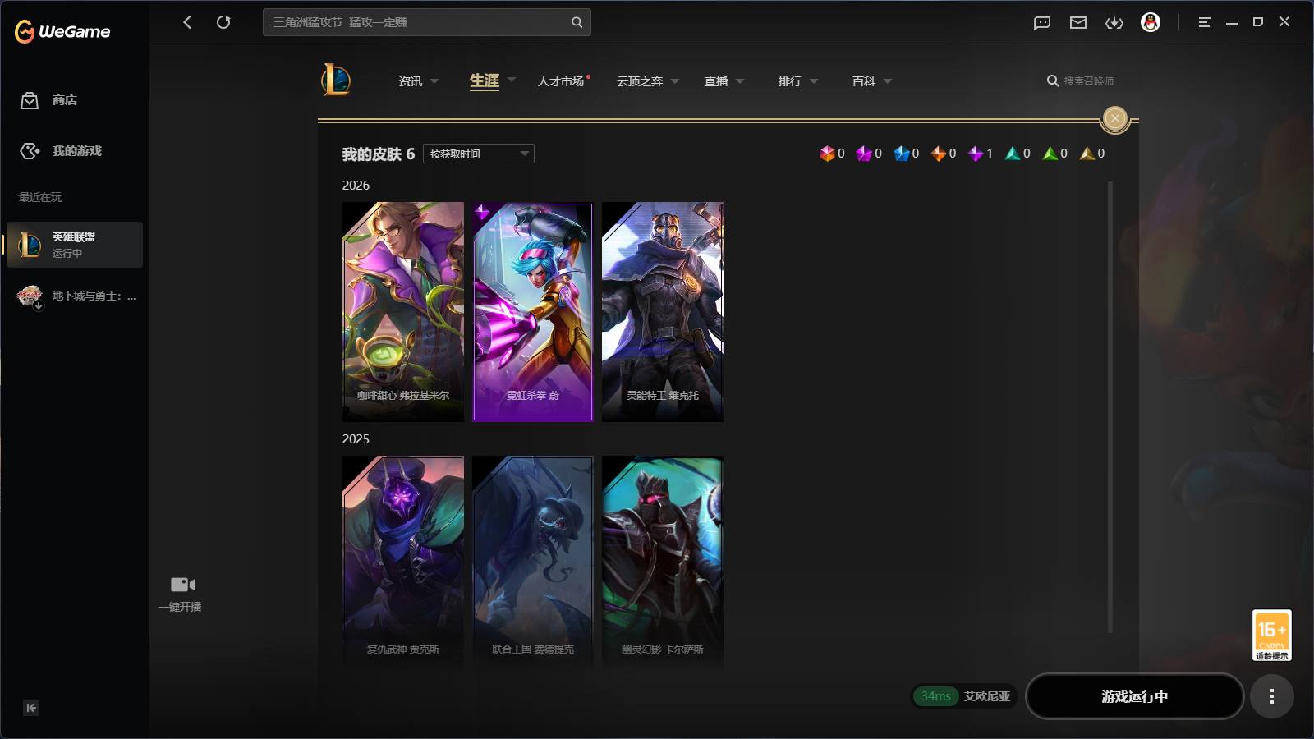Select the 生涯 career tab
Image resolution: width=1314 pixels, height=739 pixels.
pos(485,80)
